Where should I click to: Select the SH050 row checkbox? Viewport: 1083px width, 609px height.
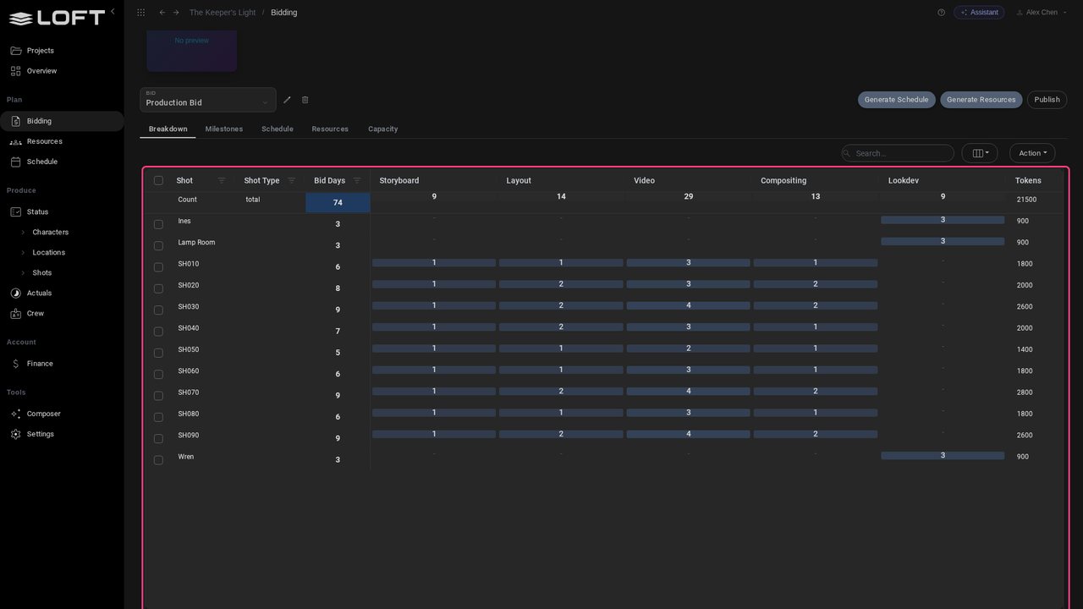click(158, 353)
